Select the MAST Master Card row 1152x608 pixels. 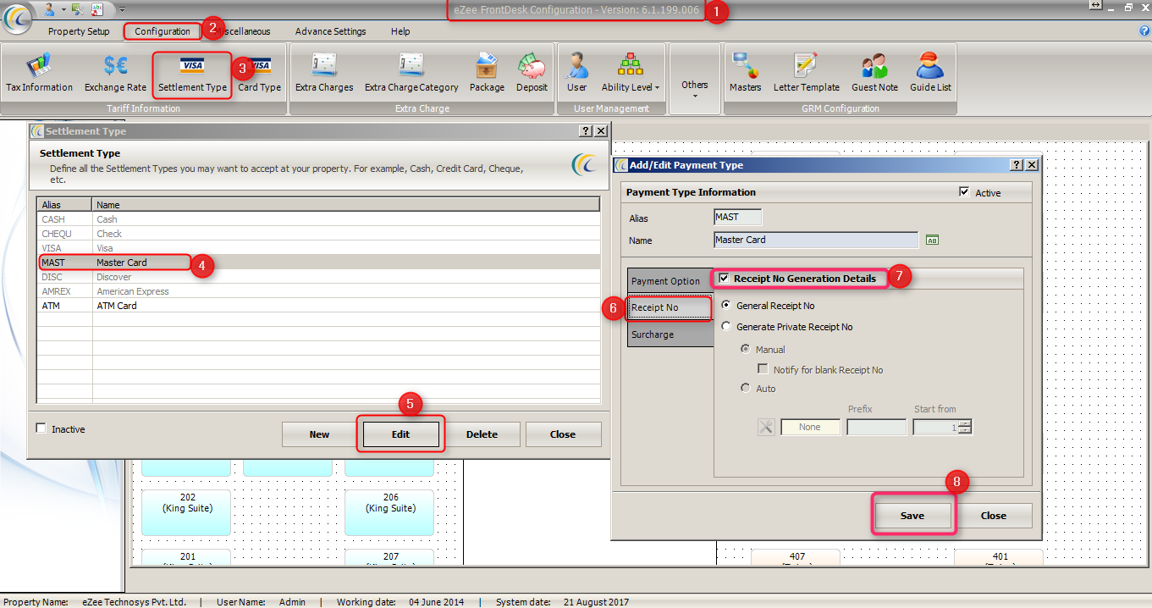point(318,263)
